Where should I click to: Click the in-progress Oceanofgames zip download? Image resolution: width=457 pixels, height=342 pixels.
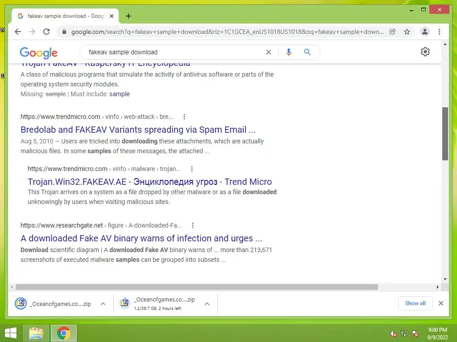coord(158,304)
